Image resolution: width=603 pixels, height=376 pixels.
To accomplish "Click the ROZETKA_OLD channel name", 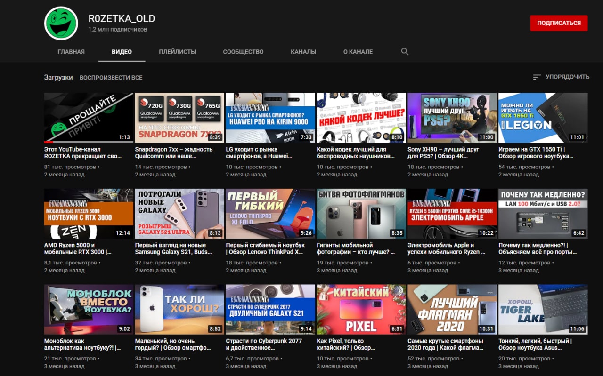I will point(122,19).
